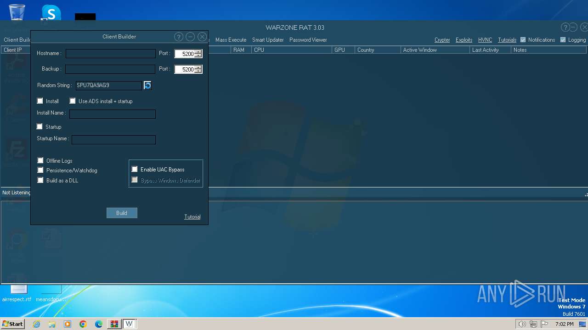This screenshot has height=330, width=588.
Task: Click the Hostname input field
Action: tap(110, 54)
